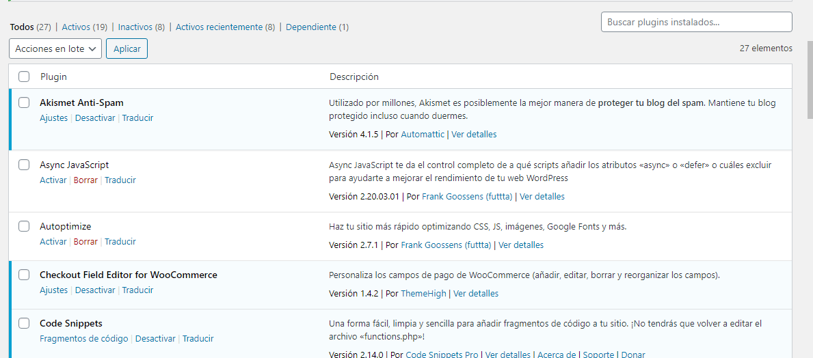Click Traducir under Code Snippets
813x358 pixels.
198,338
